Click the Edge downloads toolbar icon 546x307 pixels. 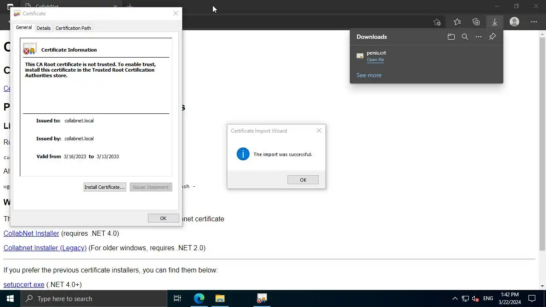tap(495, 22)
